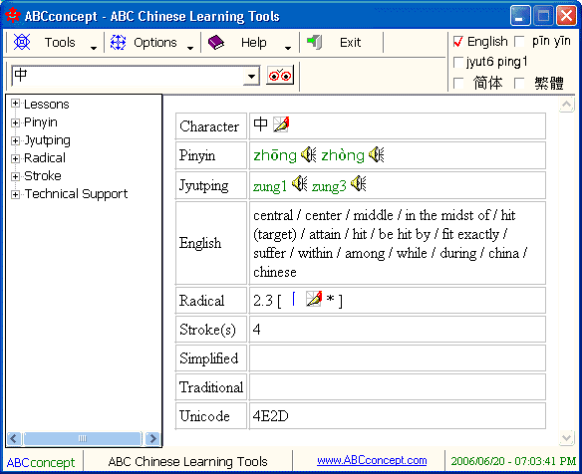Click the English definition text cell
The width and height of the screenshot is (582, 474).
(x=398, y=243)
